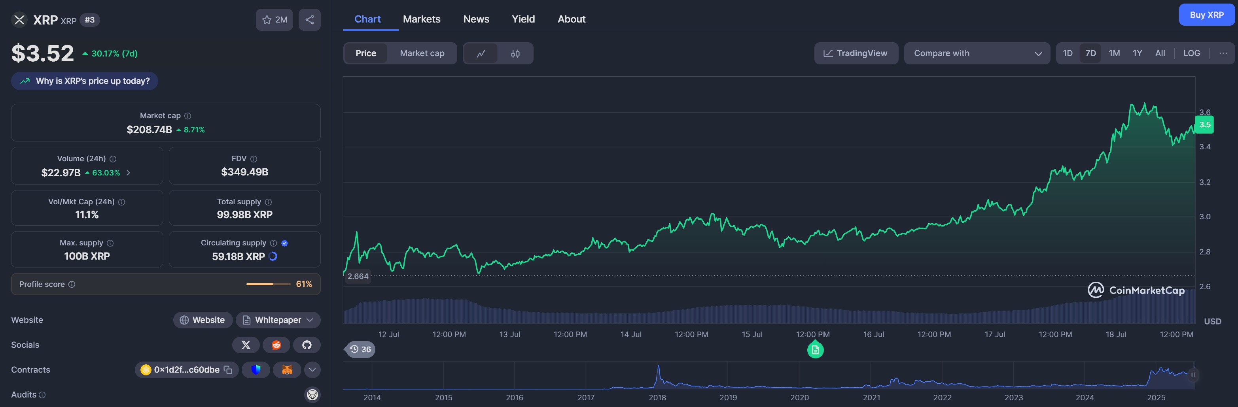Click FDV info icon
The width and height of the screenshot is (1238, 407).
pos(254,159)
